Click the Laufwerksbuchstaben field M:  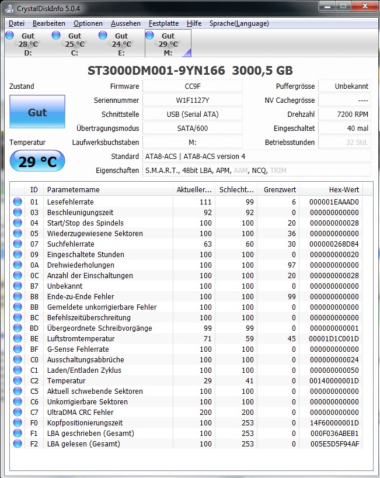[193, 143]
